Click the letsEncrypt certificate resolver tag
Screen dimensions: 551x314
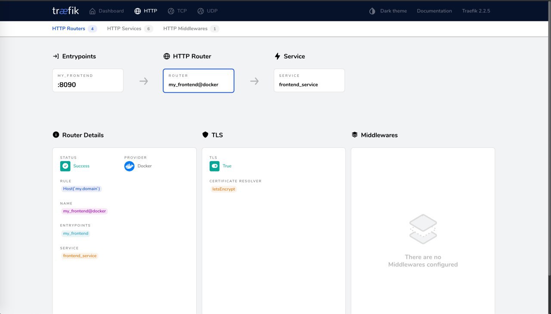[x=223, y=189]
